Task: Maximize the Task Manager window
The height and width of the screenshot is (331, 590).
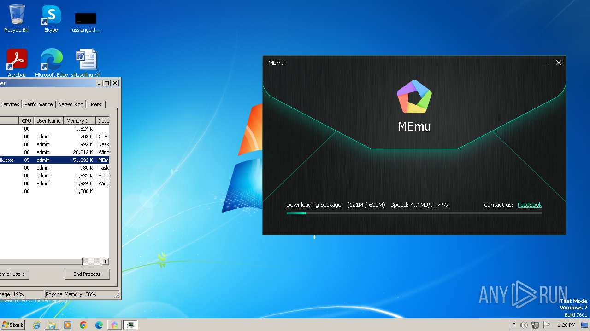Action: pyautogui.click(x=107, y=83)
